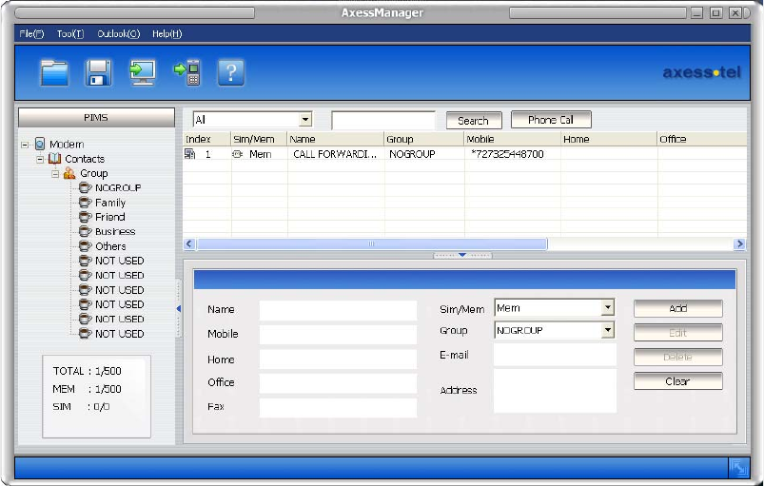This screenshot has height=486, width=764.
Task: Click the Mem cell in contact row
Action: 260,154
